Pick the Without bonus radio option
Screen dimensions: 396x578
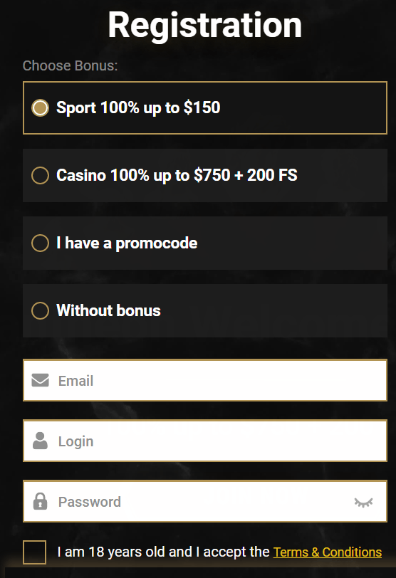(x=40, y=310)
